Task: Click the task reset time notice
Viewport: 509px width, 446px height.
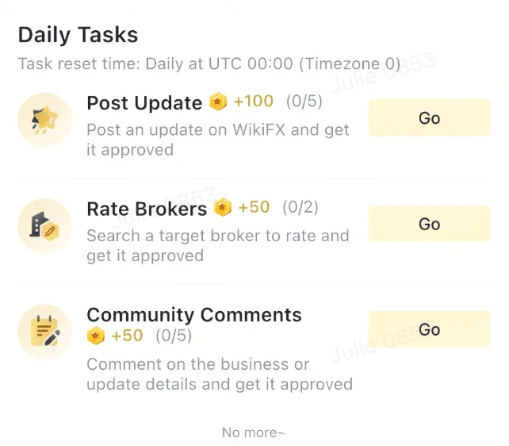Action: (209, 63)
